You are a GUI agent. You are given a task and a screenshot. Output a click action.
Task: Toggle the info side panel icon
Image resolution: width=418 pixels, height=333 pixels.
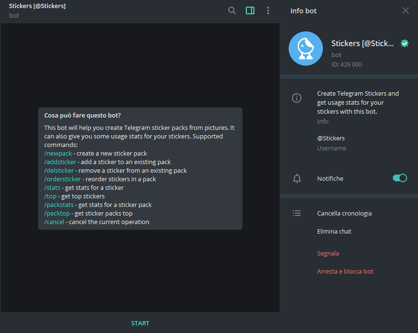(x=250, y=10)
